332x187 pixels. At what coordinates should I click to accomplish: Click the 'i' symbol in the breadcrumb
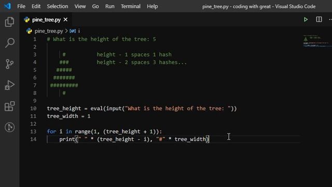79,31
